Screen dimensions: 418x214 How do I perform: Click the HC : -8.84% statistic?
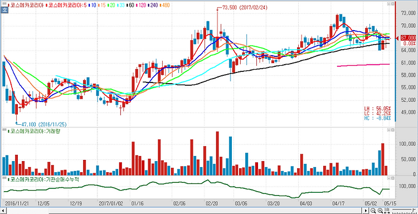click(x=377, y=118)
